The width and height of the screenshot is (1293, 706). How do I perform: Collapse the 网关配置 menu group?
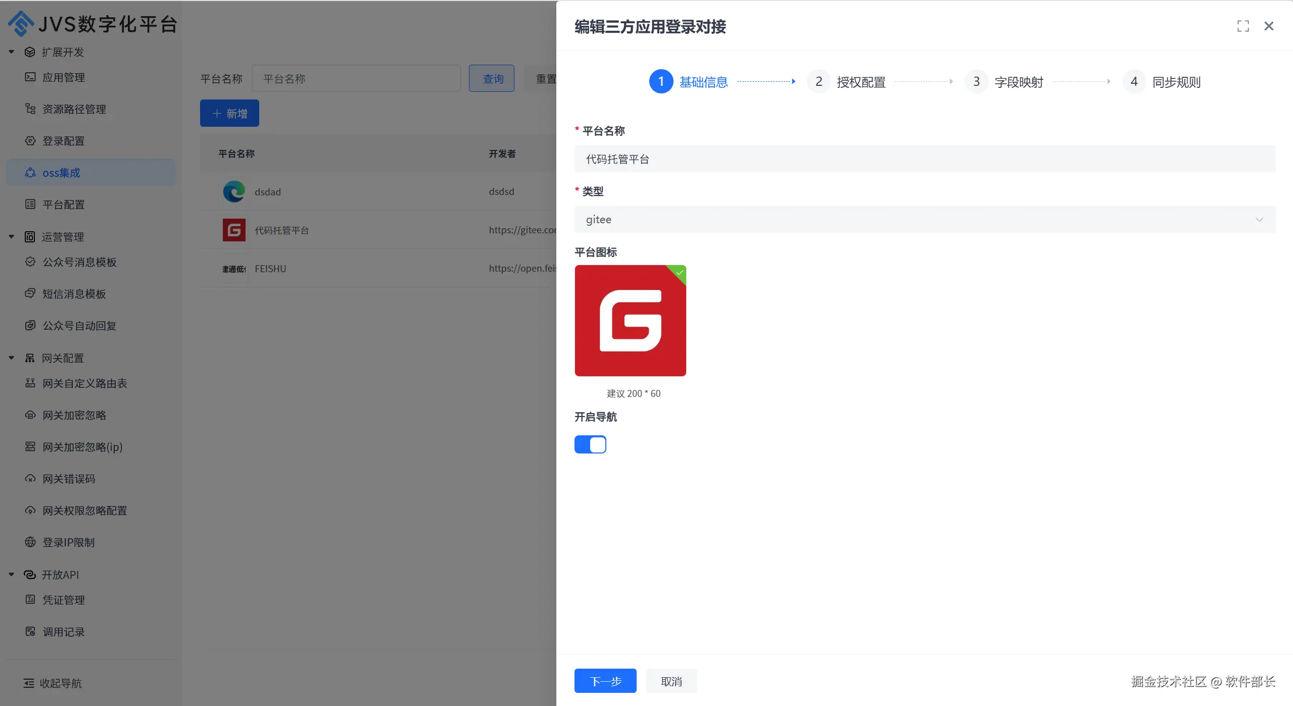tap(12, 358)
